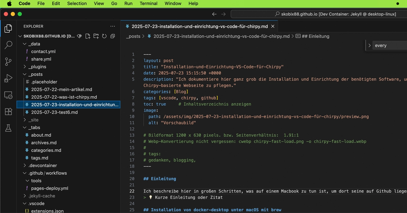407x213 pixels.
Task: Click the New Folder icon in Explorer
Action: pyautogui.click(x=96, y=36)
